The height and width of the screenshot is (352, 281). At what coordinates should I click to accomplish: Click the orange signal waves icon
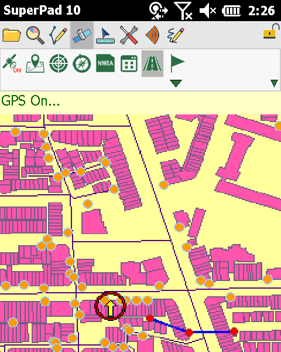(153, 35)
